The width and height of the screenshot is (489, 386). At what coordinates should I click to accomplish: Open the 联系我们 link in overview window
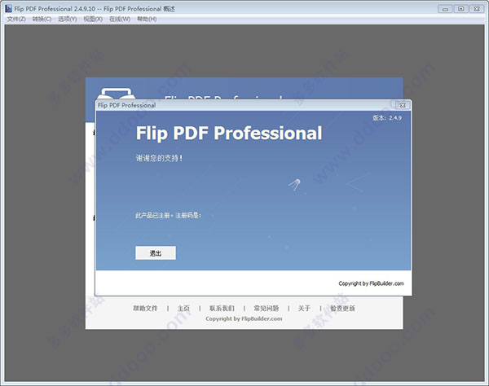222,308
